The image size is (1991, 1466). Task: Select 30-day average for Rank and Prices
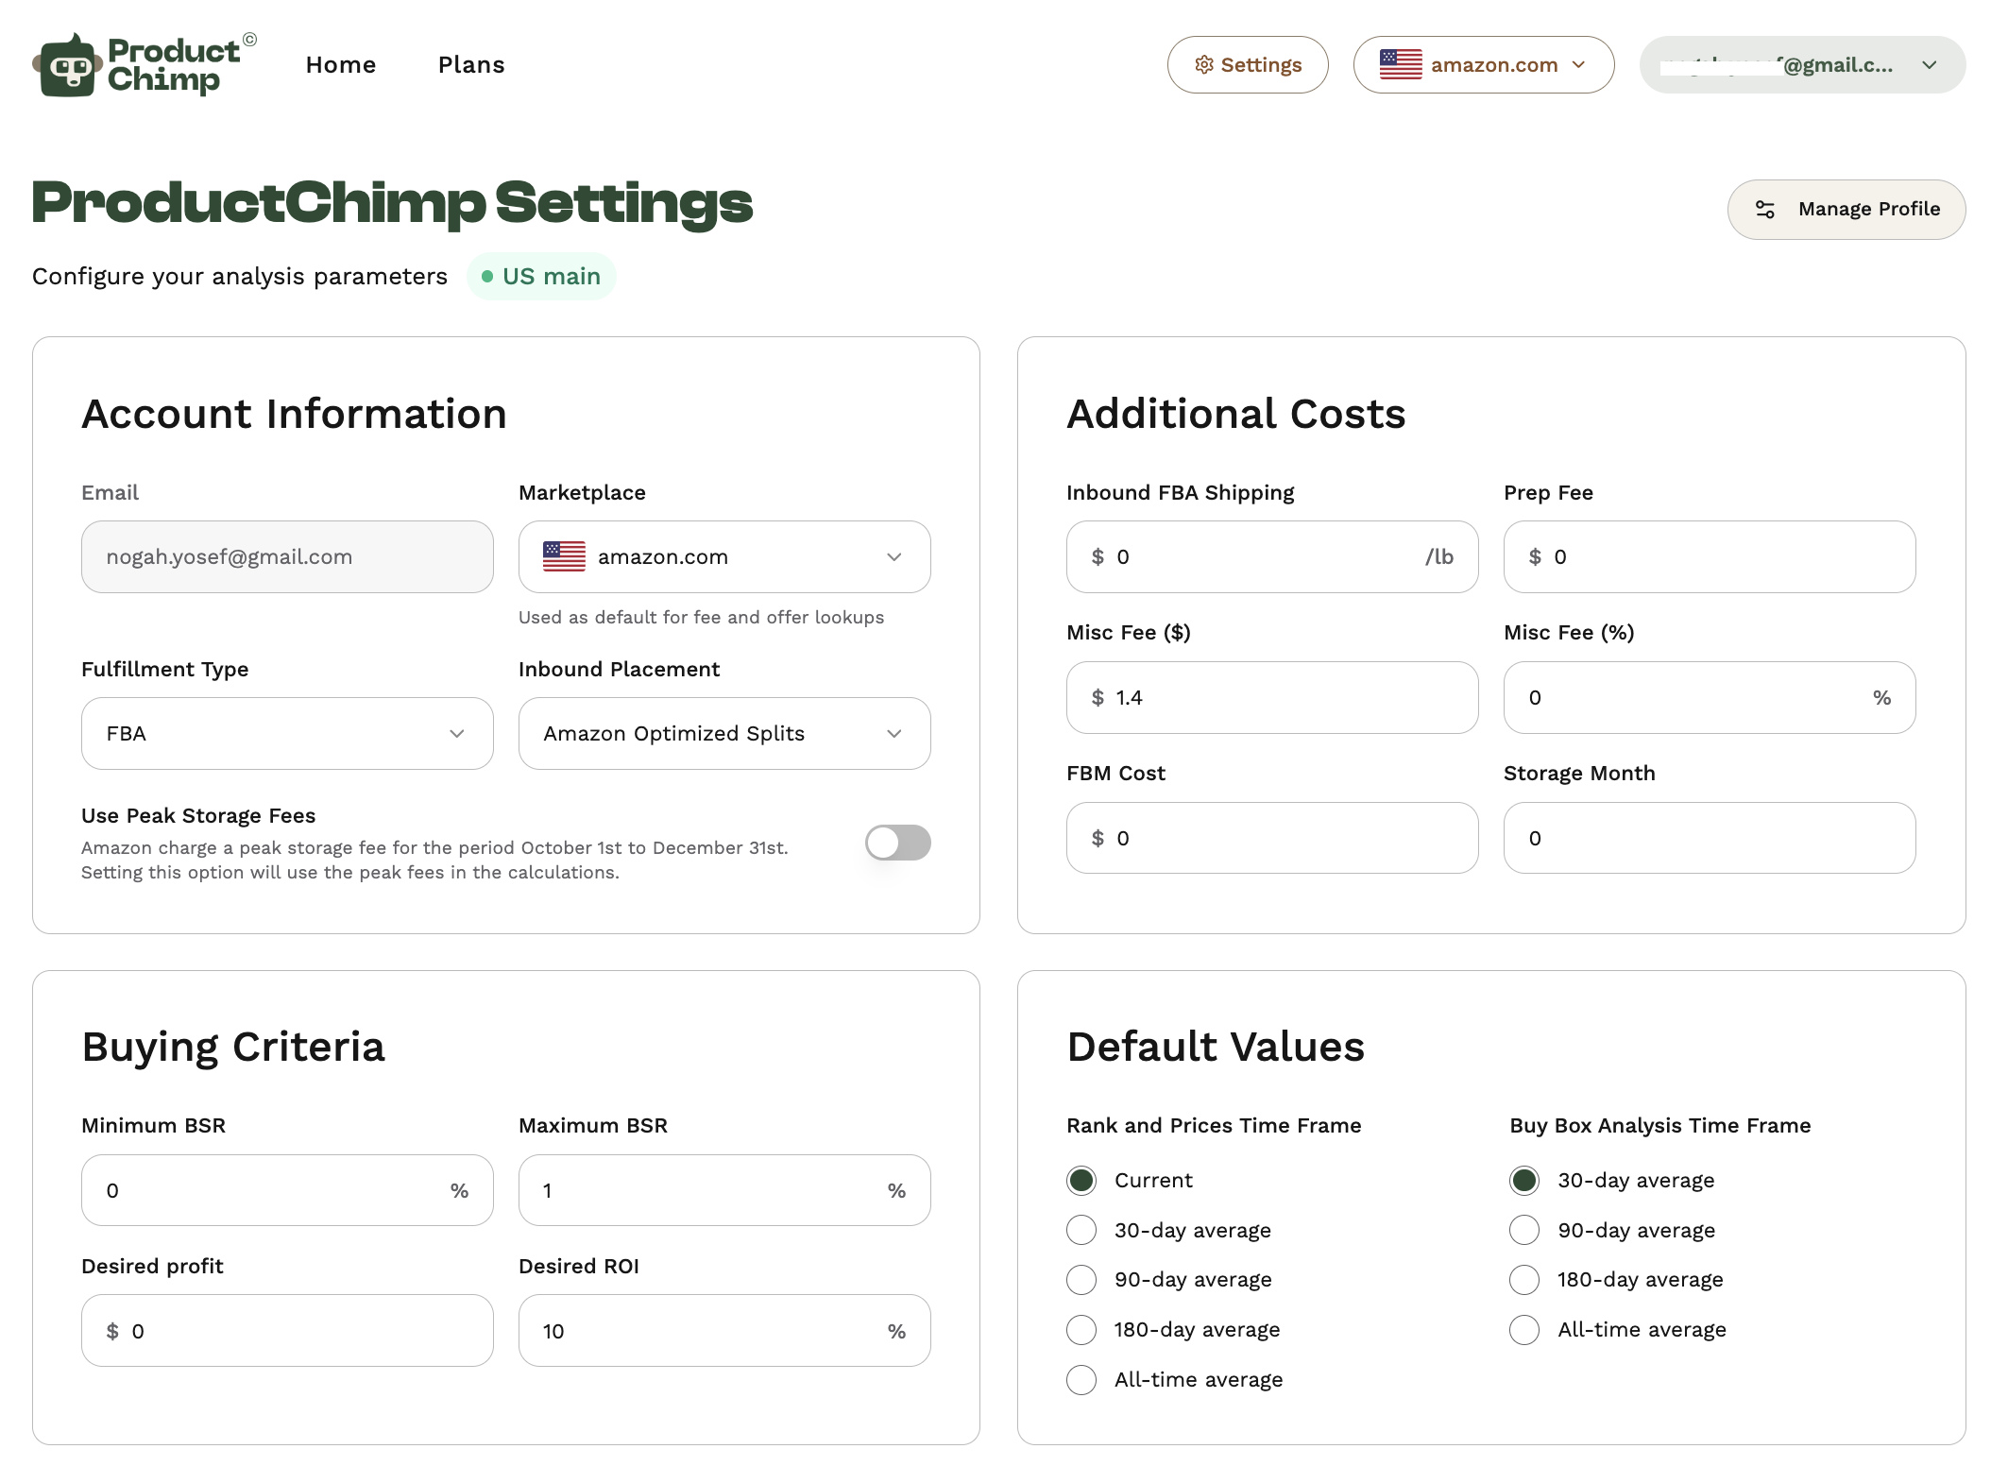point(1081,1231)
